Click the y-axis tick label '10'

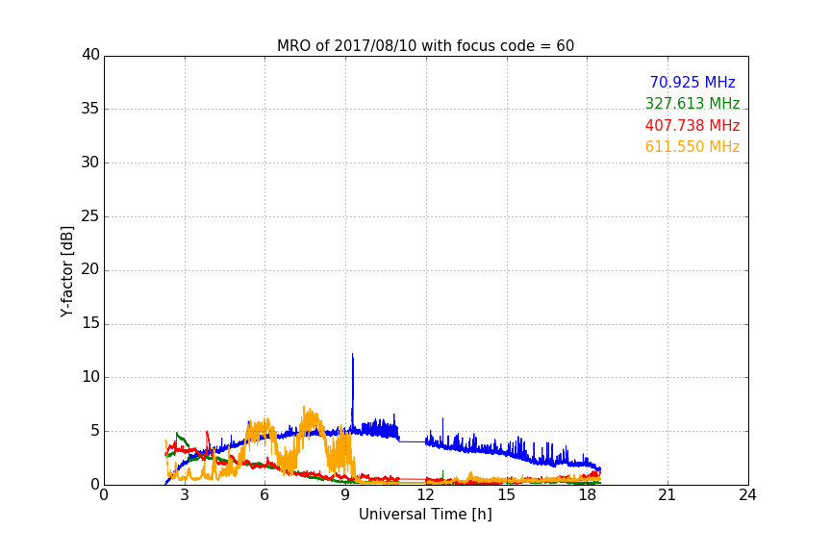[90, 377]
